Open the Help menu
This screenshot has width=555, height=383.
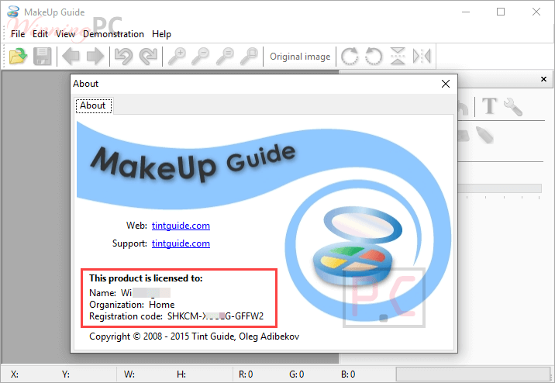161,34
